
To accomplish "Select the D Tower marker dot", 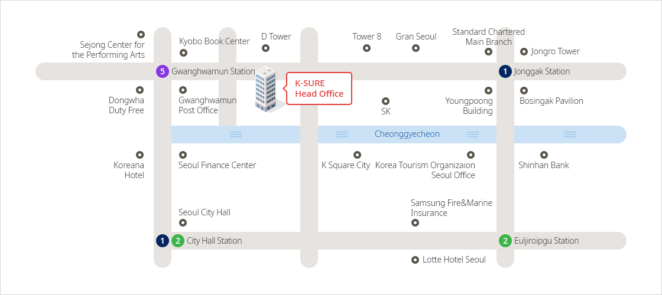I will 265,48.
